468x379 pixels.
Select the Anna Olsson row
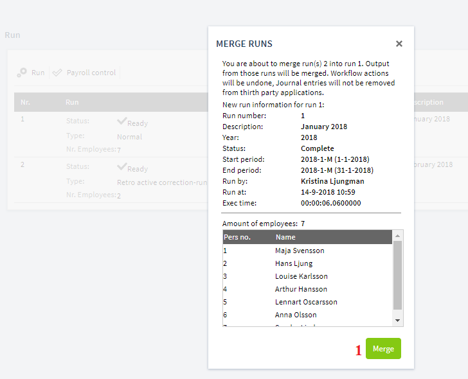click(x=307, y=315)
